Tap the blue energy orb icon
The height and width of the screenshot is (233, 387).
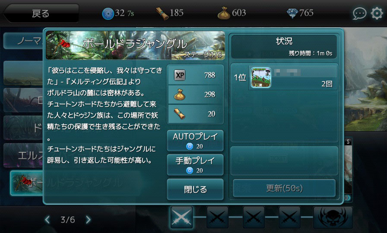[108, 13]
